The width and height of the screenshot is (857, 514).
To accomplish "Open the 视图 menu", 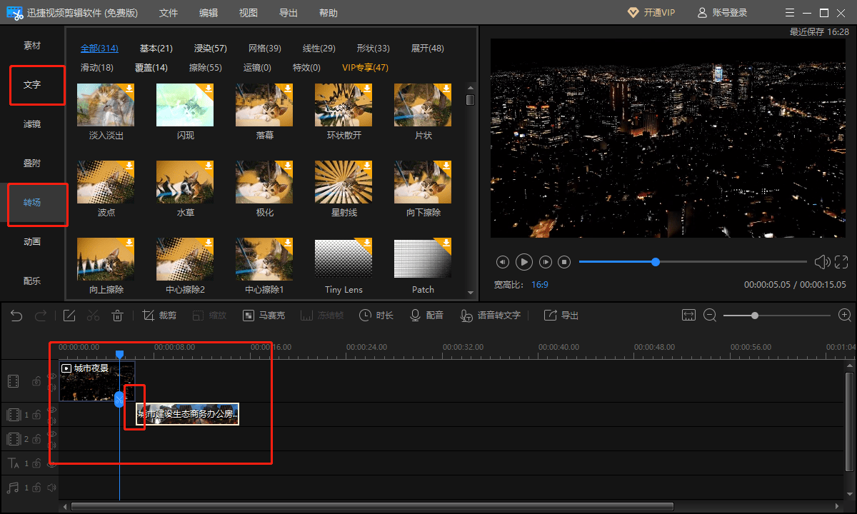I will [249, 13].
